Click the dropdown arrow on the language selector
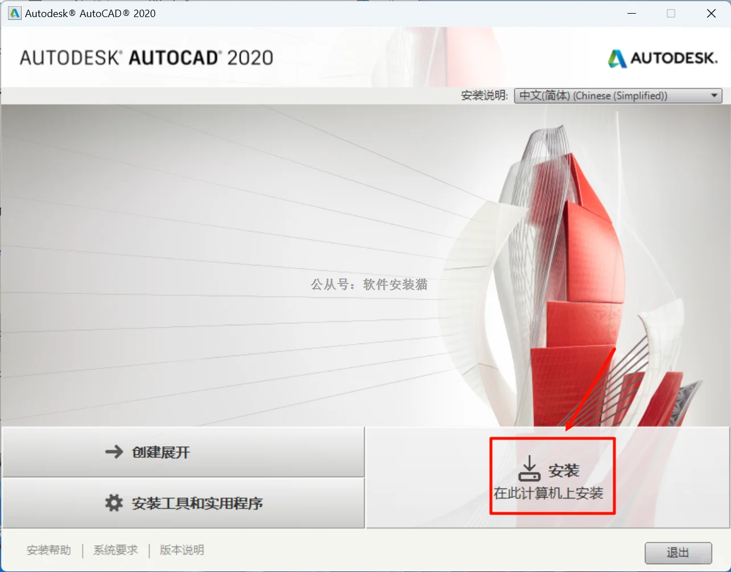The image size is (731, 572). pyautogui.click(x=715, y=96)
